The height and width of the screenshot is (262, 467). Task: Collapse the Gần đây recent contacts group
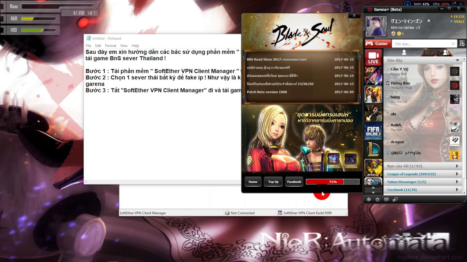pos(422,60)
